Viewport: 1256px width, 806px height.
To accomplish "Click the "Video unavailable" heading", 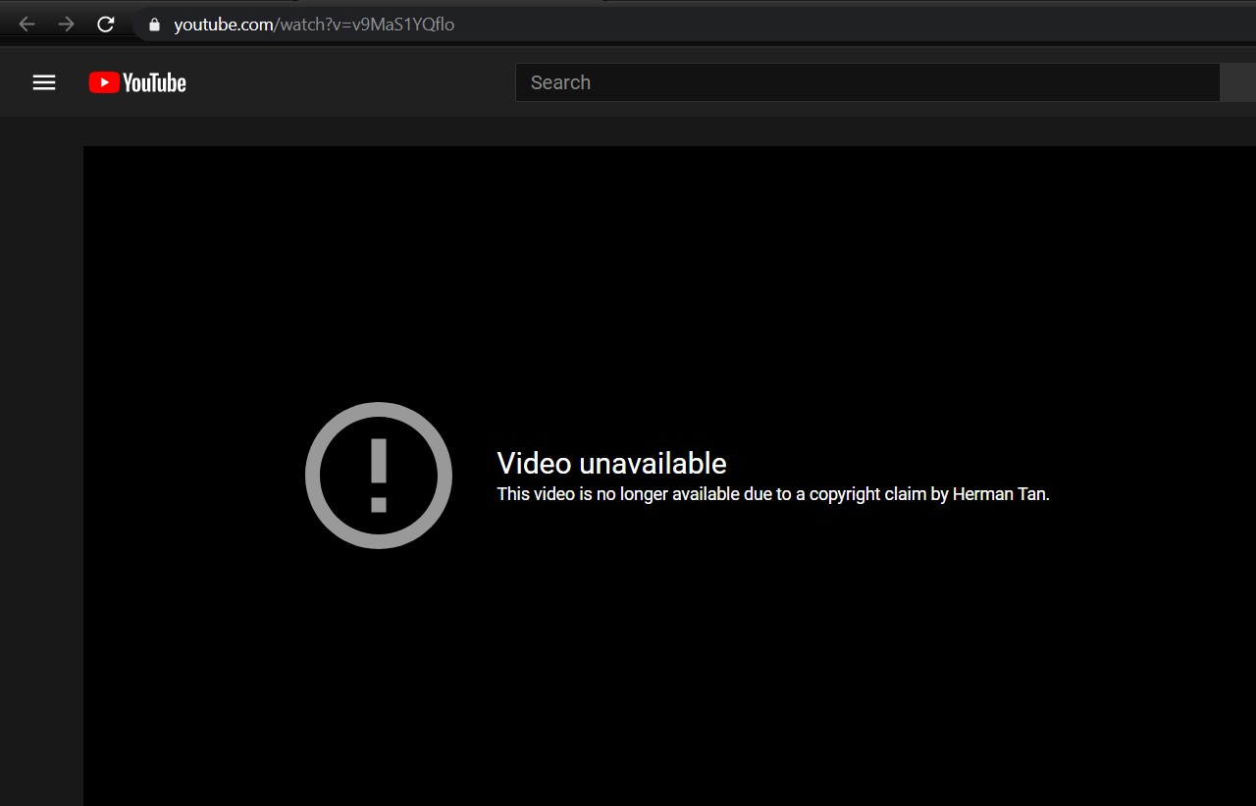I will click(x=611, y=463).
